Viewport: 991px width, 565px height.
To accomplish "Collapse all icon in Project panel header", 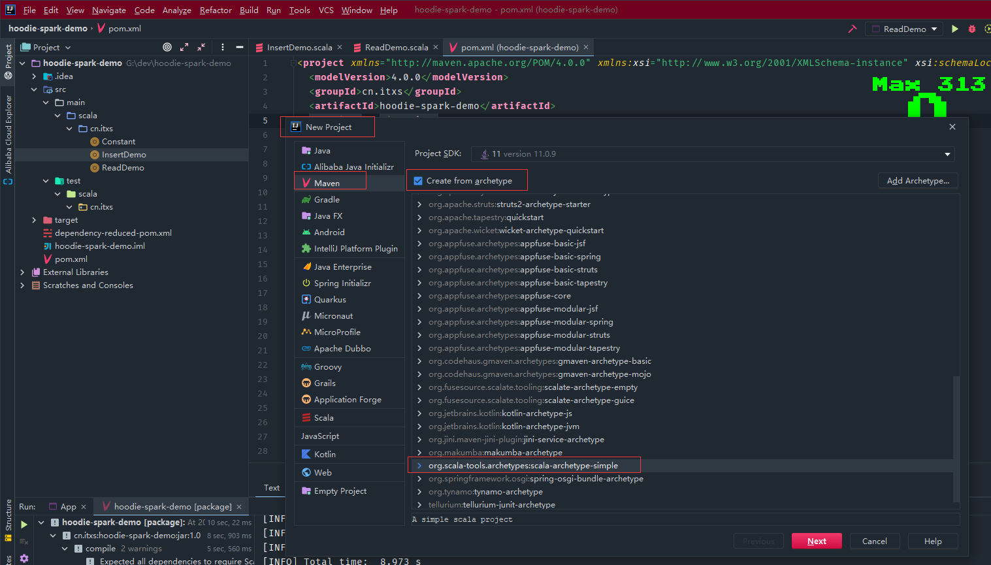I will click(201, 47).
